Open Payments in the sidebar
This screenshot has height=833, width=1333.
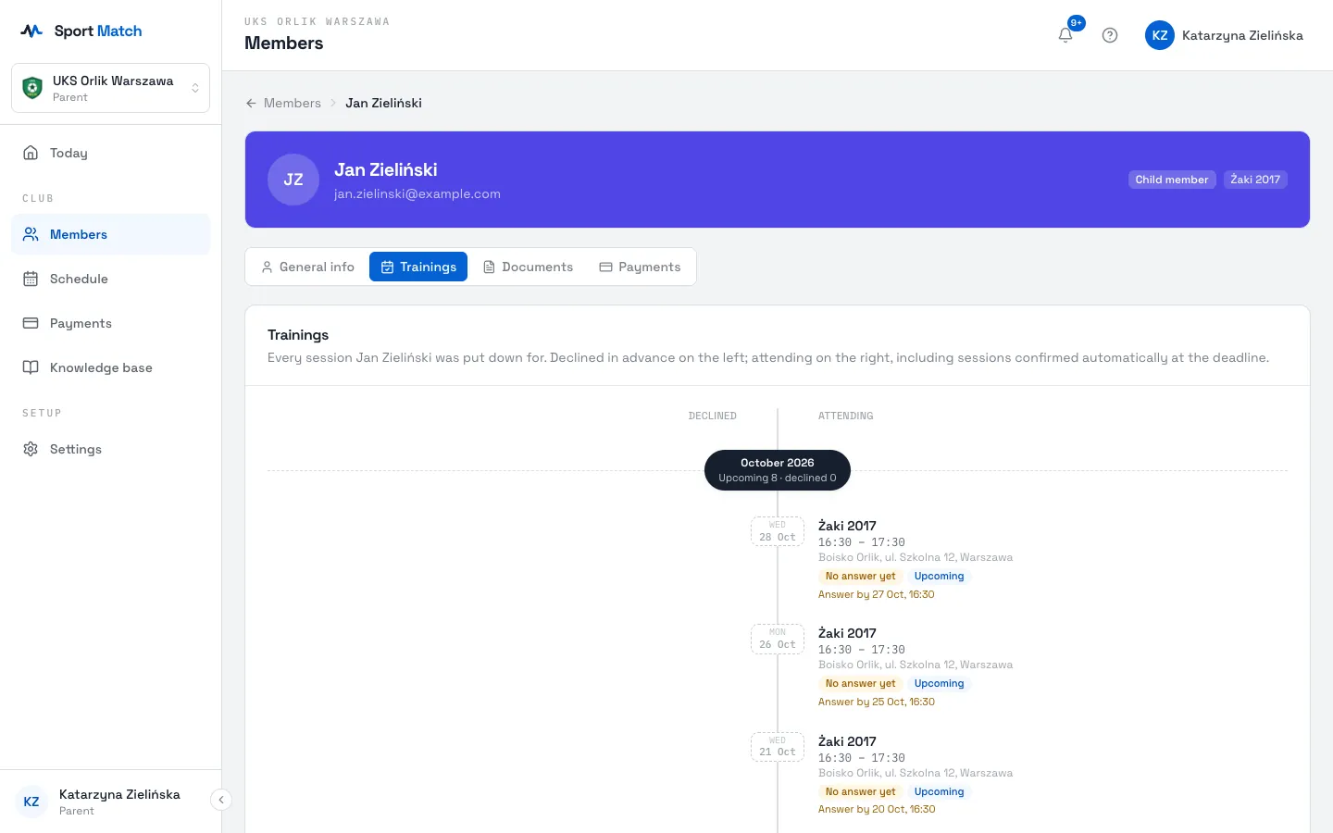click(x=110, y=323)
